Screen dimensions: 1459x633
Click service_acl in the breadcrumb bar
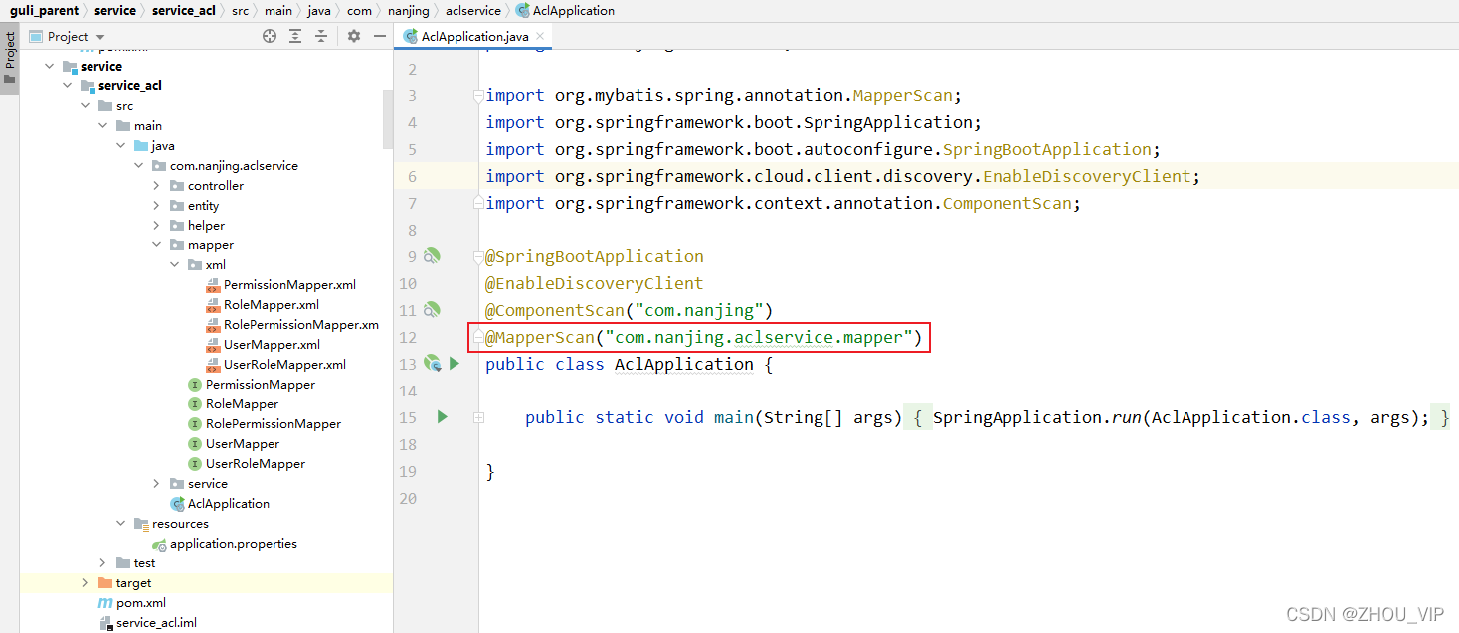[x=184, y=11]
